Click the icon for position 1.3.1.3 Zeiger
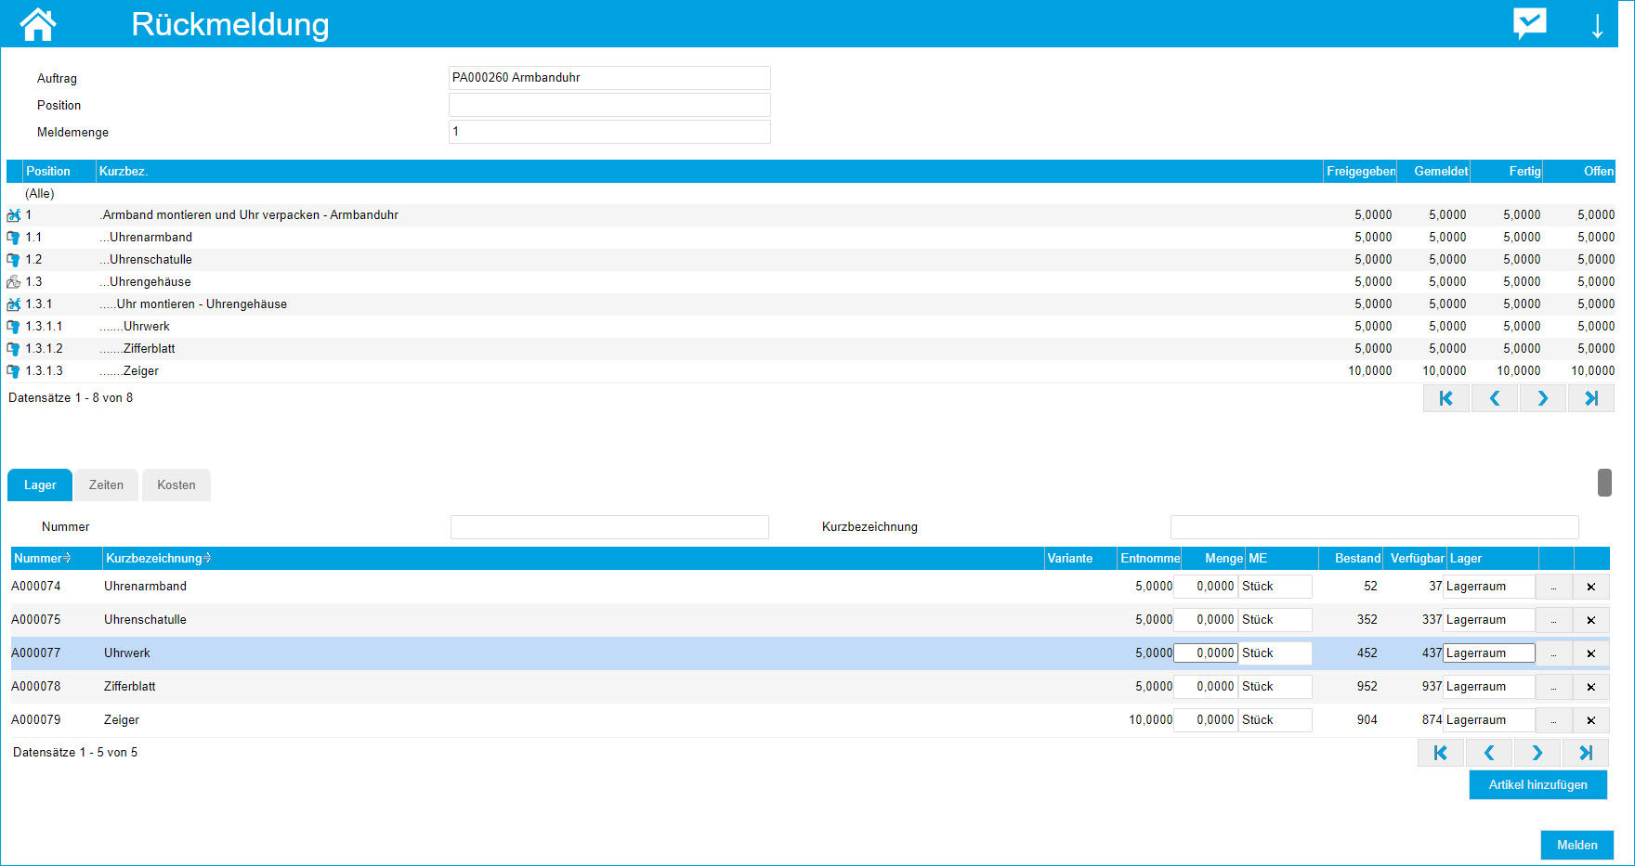The image size is (1635, 866). 13,371
